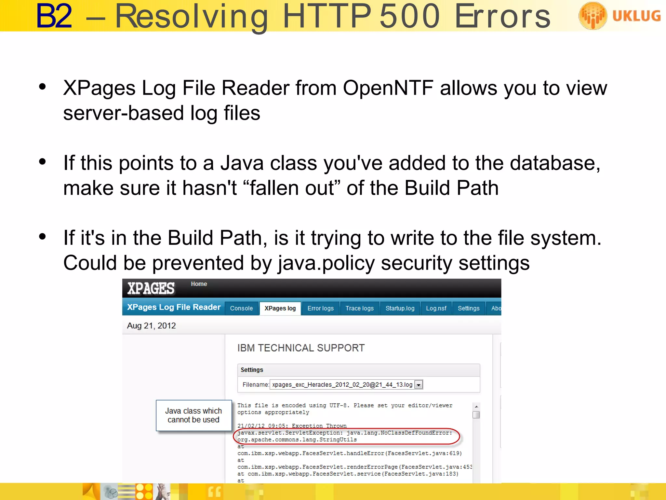Click the XPAGES logo
The image size is (666, 500).
(151, 288)
